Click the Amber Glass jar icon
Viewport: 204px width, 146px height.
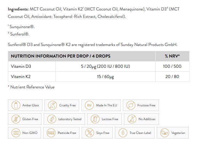pyautogui.click(x=16, y=105)
